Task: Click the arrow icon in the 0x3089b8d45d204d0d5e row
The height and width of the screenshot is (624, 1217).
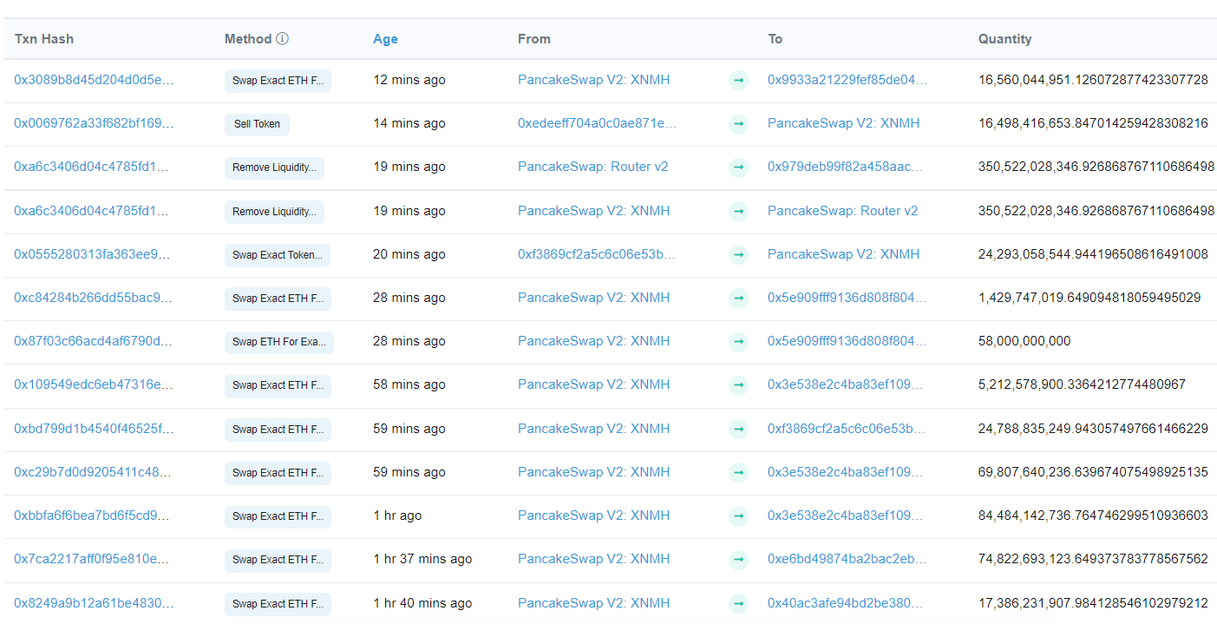Action: click(738, 81)
